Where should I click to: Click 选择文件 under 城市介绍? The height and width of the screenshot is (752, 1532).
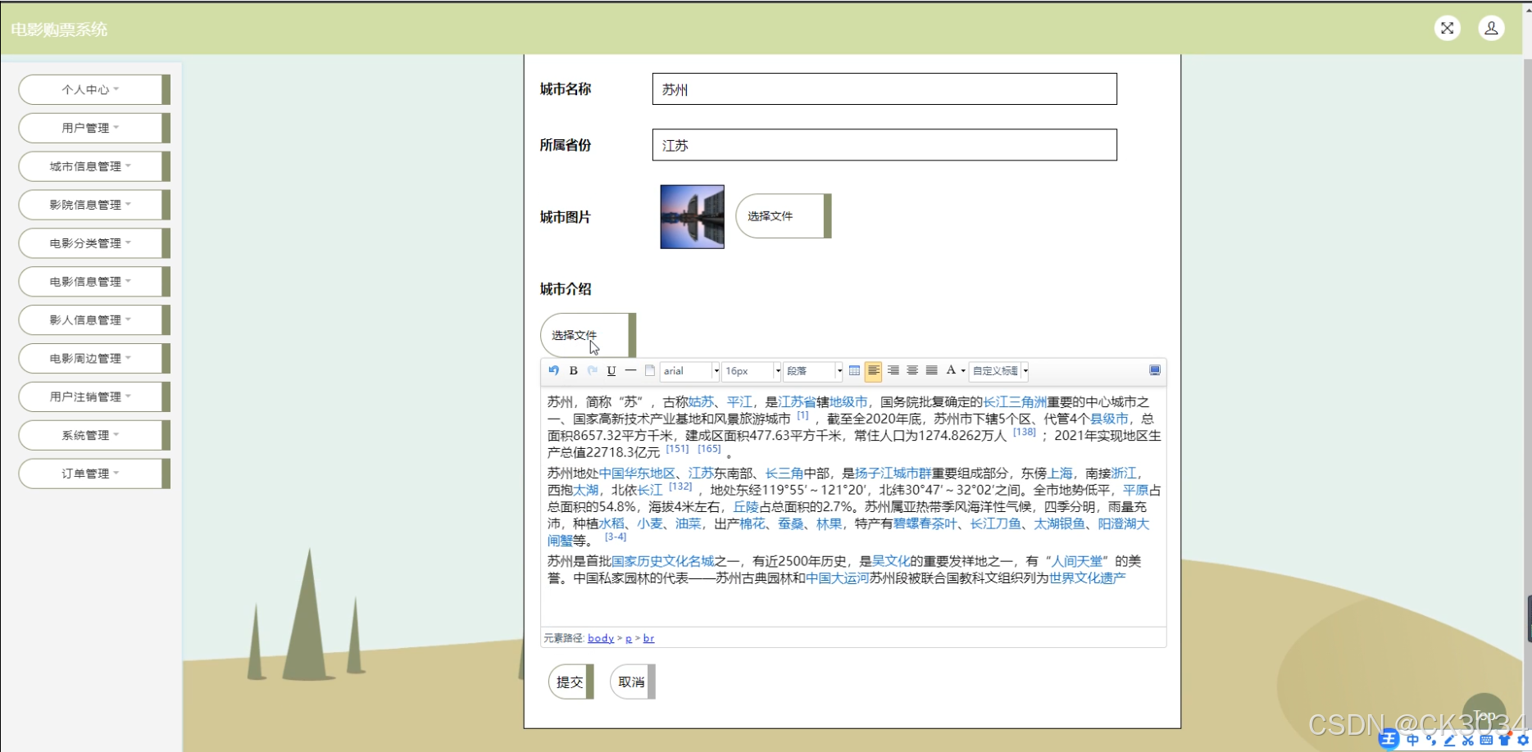click(588, 335)
